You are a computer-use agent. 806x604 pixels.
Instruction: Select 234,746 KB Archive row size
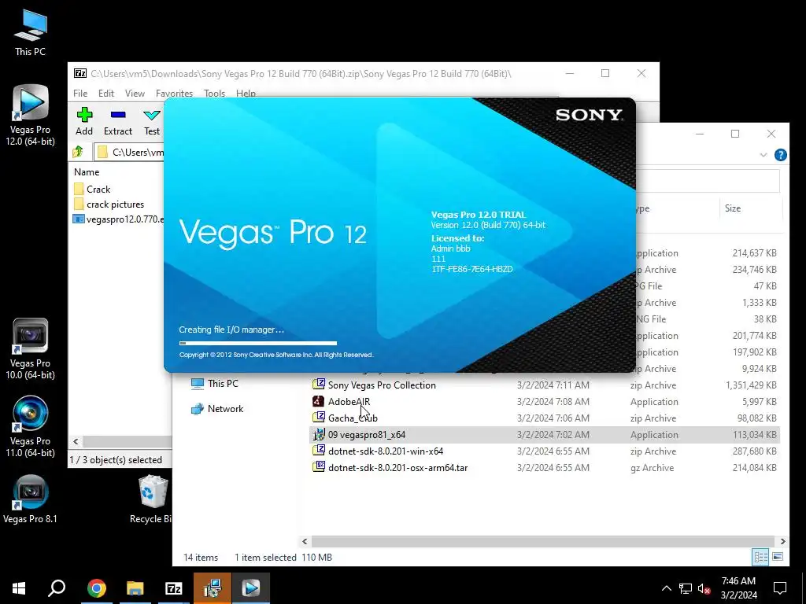pyautogui.click(x=754, y=270)
